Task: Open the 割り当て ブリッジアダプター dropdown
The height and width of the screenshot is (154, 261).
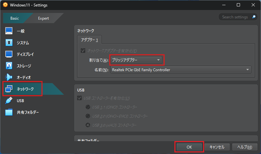Action: coord(136,60)
